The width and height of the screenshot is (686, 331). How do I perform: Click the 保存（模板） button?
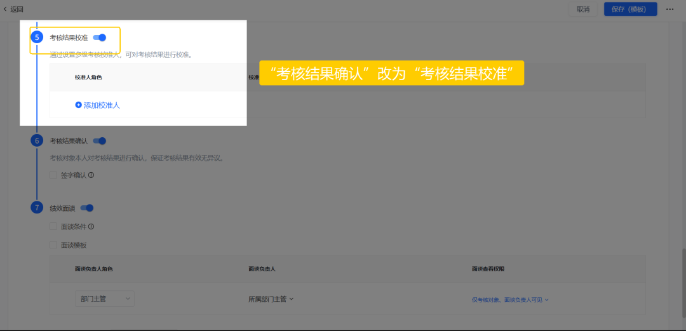click(x=630, y=9)
